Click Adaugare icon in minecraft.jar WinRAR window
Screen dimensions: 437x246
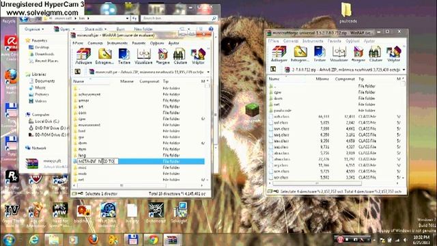coord(83,56)
